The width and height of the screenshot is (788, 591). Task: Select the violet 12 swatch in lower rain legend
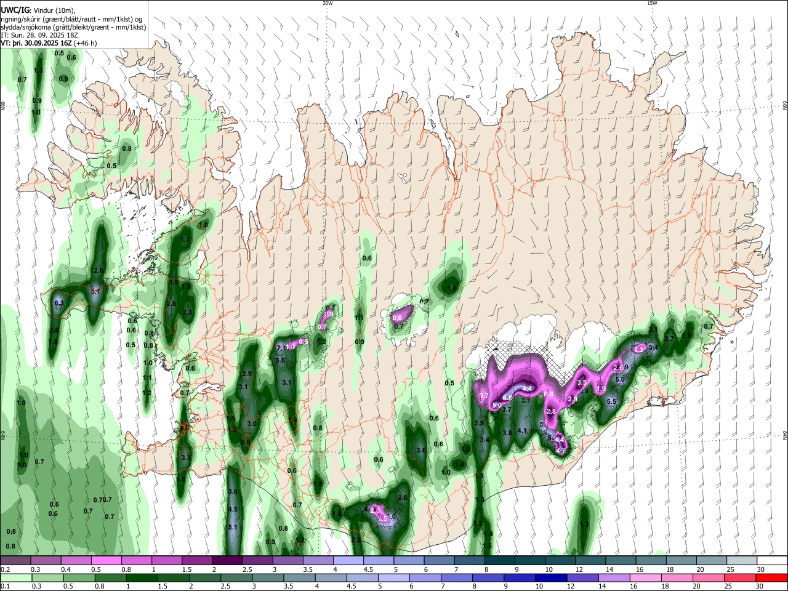[583, 577]
